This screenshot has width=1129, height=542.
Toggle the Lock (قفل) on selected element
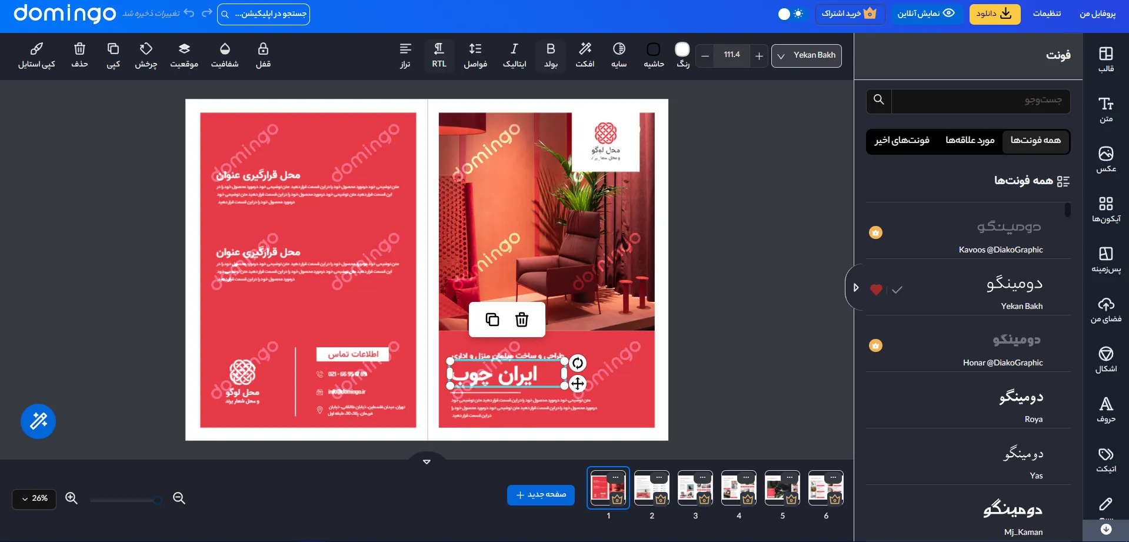click(x=263, y=55)
